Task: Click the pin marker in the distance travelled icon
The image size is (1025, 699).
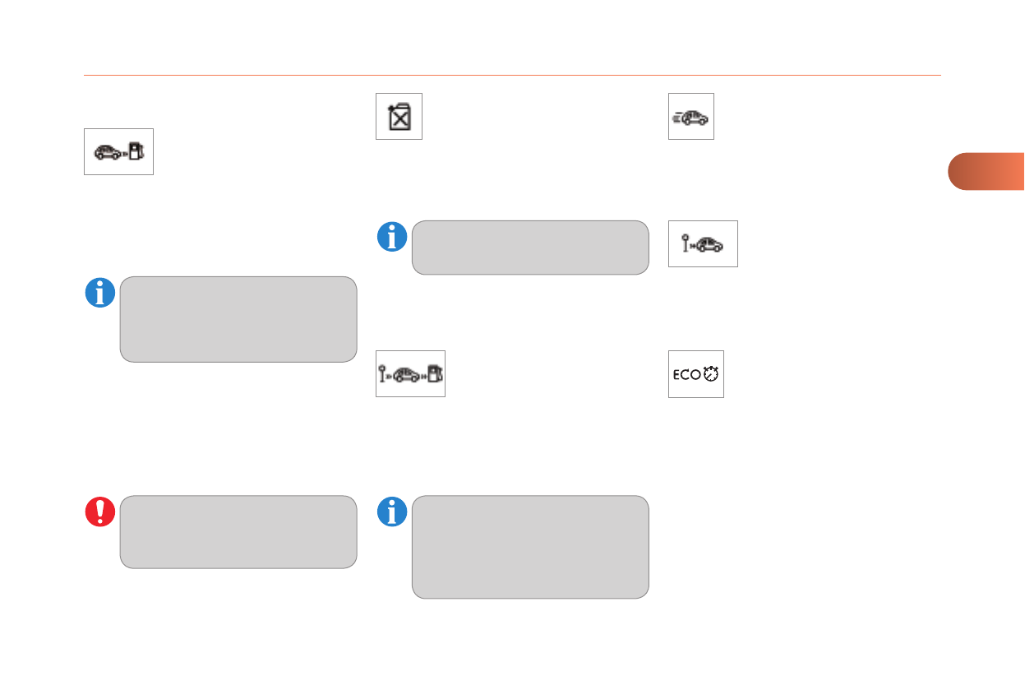Action: pos(685,243)
